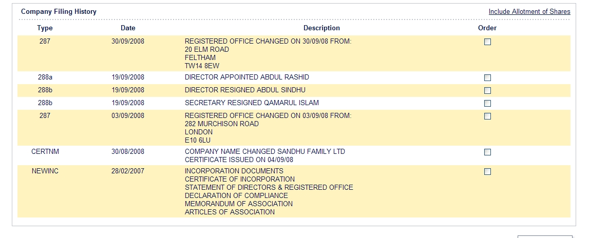Click the CERTNM type entry
The height and width of the screenshot is (238, 589).
click(45, 152)
